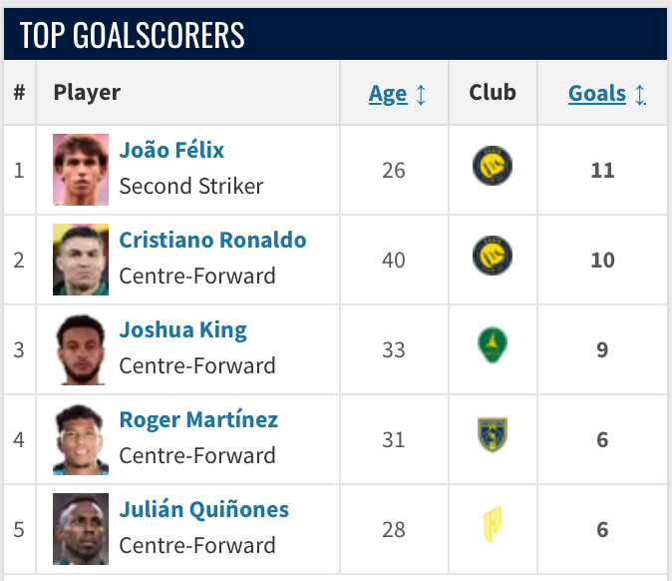The image size is (672, 581).
Task: Open Joshua King's profile link
Action: coord(182,330)
